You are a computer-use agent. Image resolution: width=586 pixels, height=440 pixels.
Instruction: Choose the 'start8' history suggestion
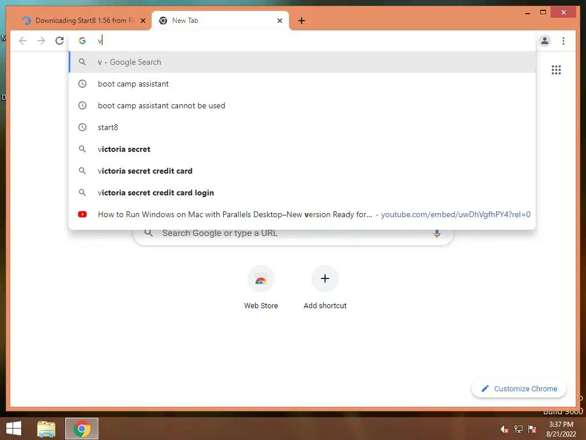click(302, 127)
